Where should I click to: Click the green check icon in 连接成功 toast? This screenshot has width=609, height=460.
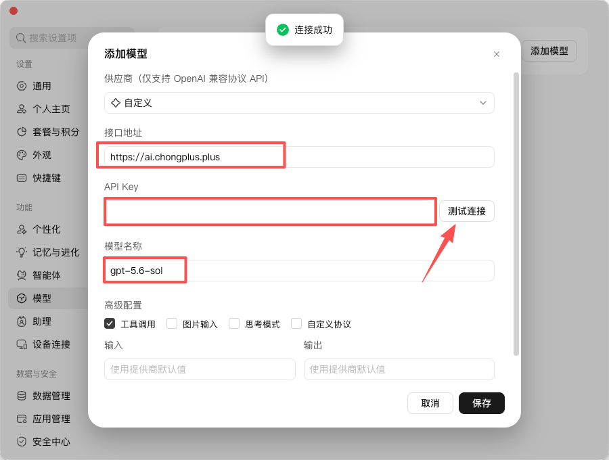[x=283, y=30]
